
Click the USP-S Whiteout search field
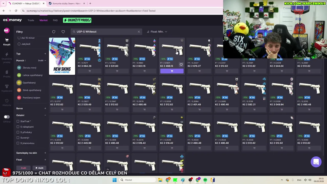pos(106,32)
